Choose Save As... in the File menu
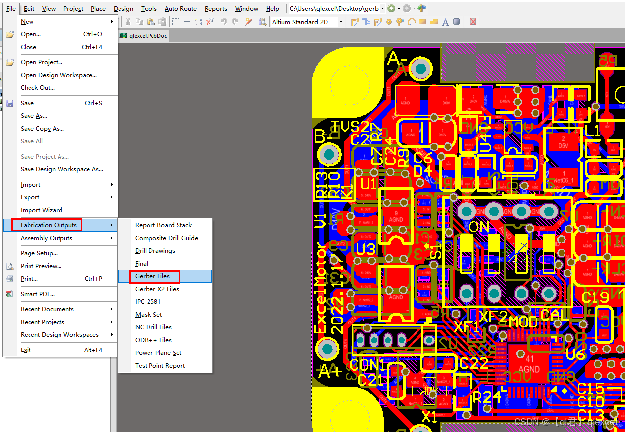The width and height of the screenshot is (625, 432). 60,116
